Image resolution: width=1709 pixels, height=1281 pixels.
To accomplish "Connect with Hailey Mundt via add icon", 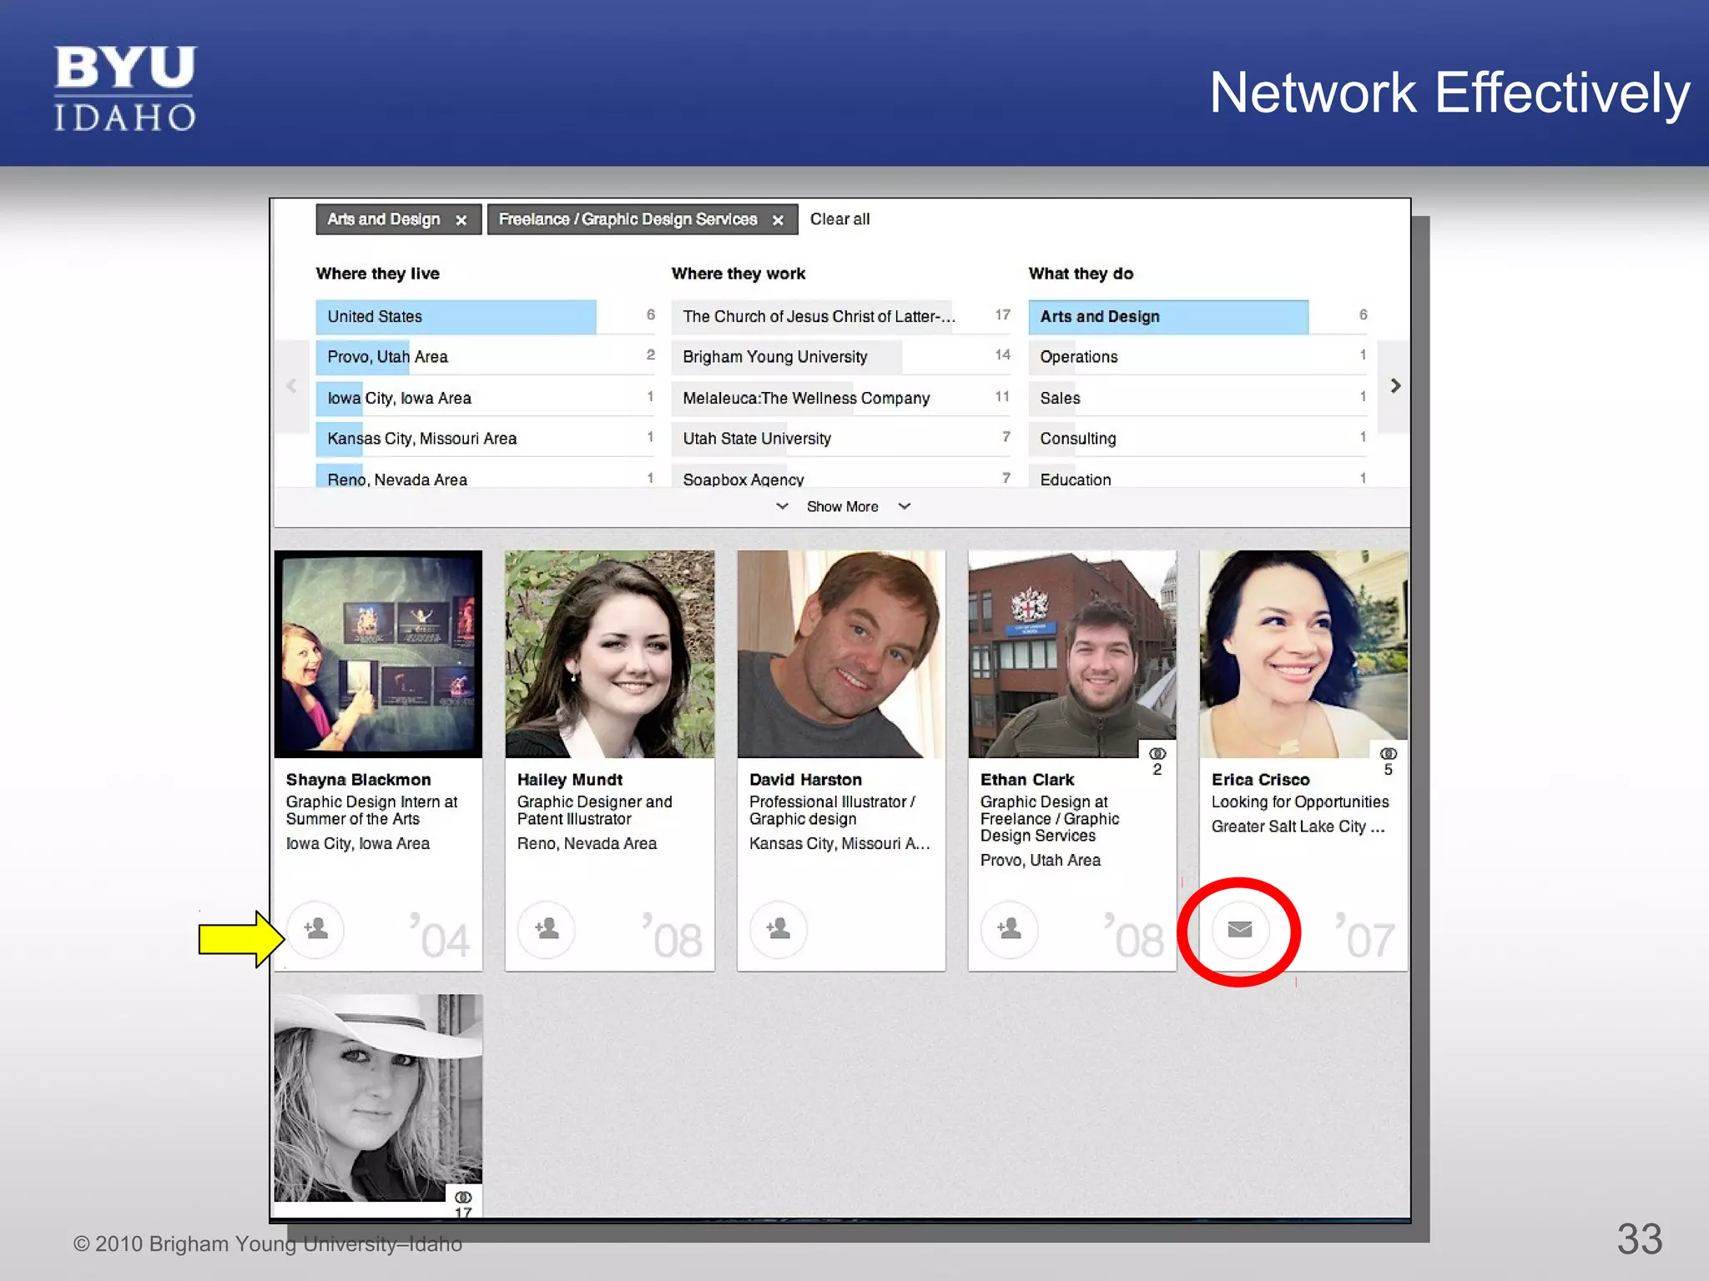I will pos(547,929).
